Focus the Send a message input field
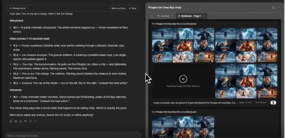285x138 pixels. (x=73, y=136)
